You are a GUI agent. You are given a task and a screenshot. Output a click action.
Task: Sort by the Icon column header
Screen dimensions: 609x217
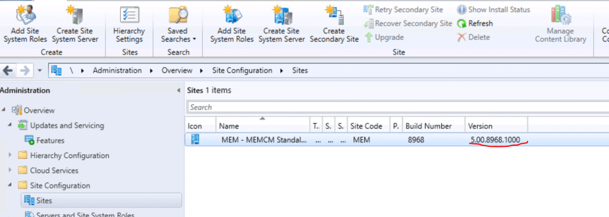200,126
